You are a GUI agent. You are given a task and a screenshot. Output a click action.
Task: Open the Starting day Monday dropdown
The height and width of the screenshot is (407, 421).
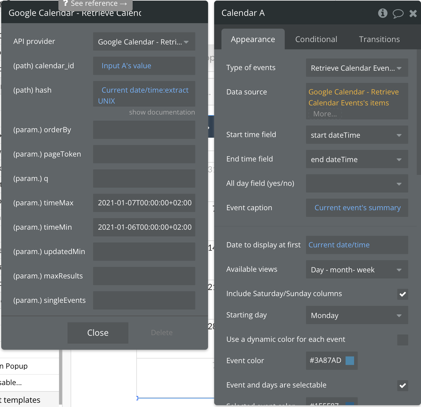click(357, 315)
